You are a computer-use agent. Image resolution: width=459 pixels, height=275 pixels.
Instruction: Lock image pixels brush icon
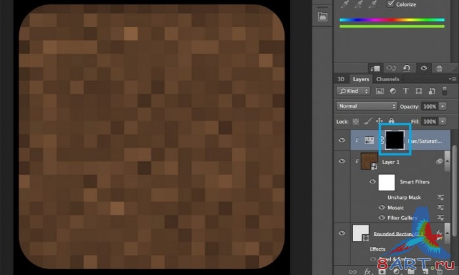click(368, 121)
